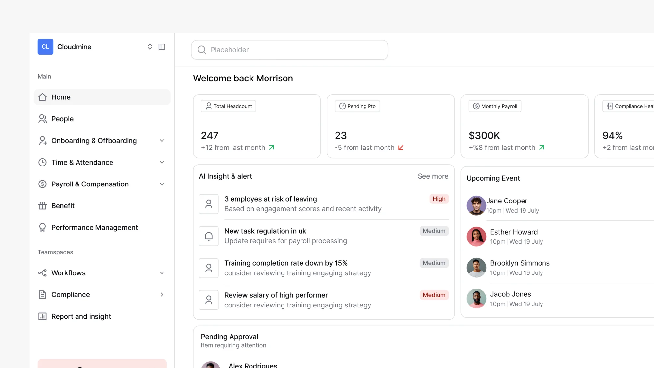Select Jacob Jones upcoming event
This screenshot has width=654, height=368.
coord(560,299)
